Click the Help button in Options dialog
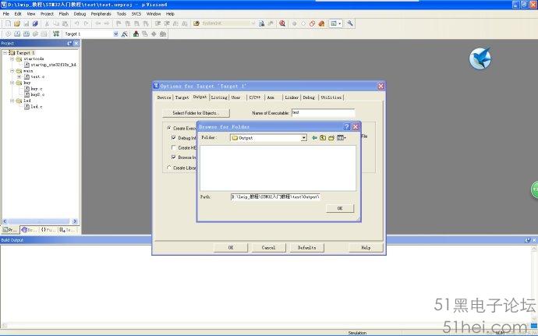Screen dimensions: 538x336 pyautogui.click(x=366, y=247)
